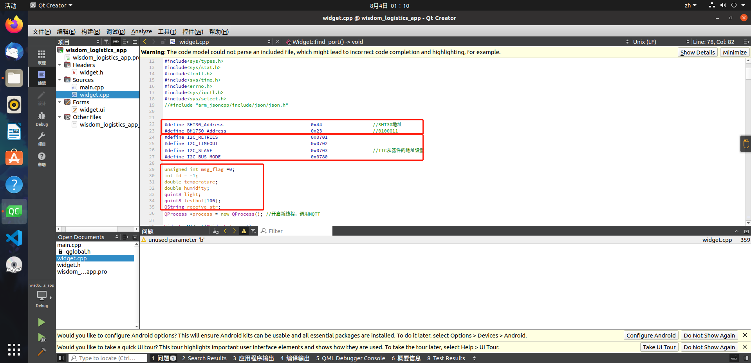Screen dimensions: 751x363
Task: Open the Analyze menu
Action: coord(141,31)
